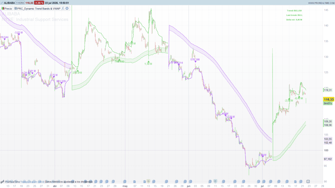Click the 109,26 price axis label
This screenshot has height=188, width=335.
click(328, 121)
